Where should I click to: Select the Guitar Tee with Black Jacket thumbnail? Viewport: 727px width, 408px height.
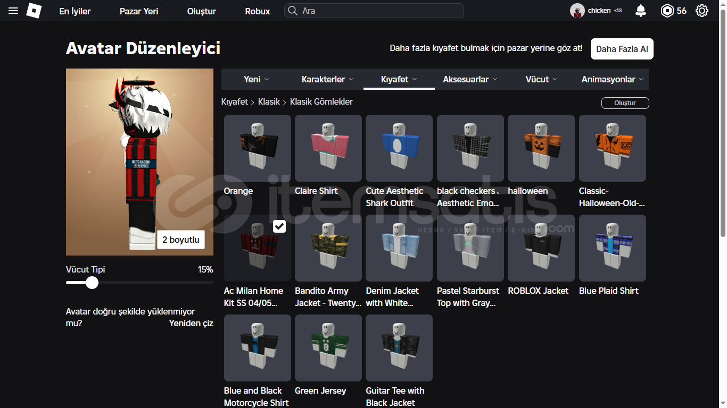pos(399,348)
